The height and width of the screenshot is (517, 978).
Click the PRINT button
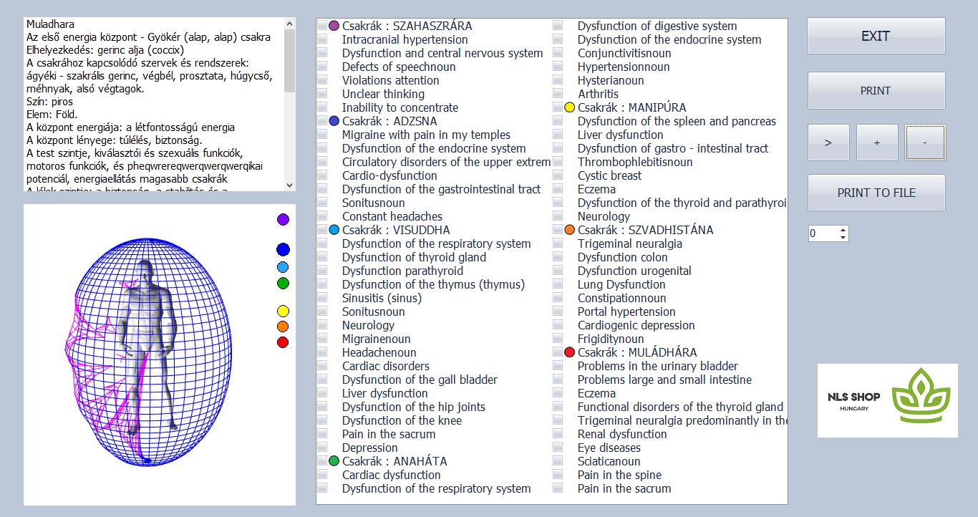coord(876,91)
